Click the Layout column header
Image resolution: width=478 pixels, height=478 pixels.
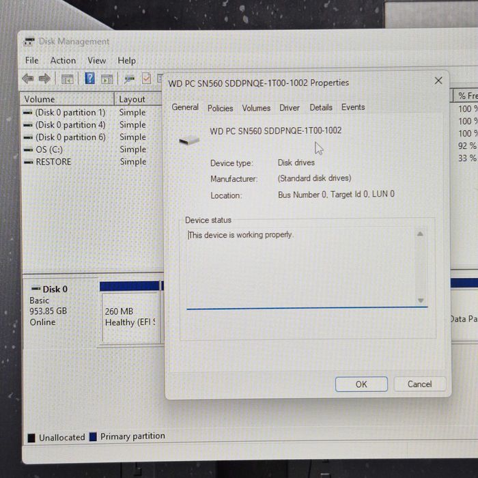[139, 99]
